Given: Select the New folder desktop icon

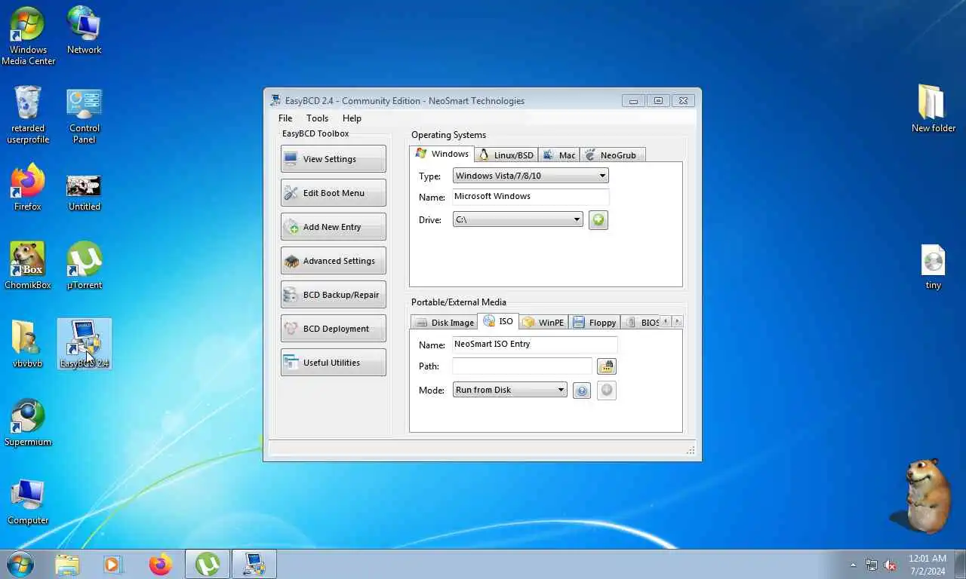Looking at the screenshot, I should 934,109.
